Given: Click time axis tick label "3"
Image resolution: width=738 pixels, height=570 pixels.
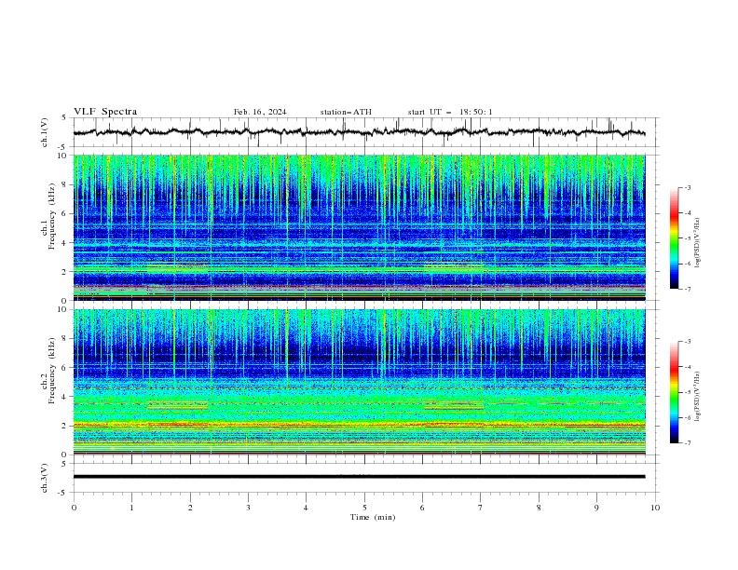Looking at the screenshot, I should click(248, 508).
